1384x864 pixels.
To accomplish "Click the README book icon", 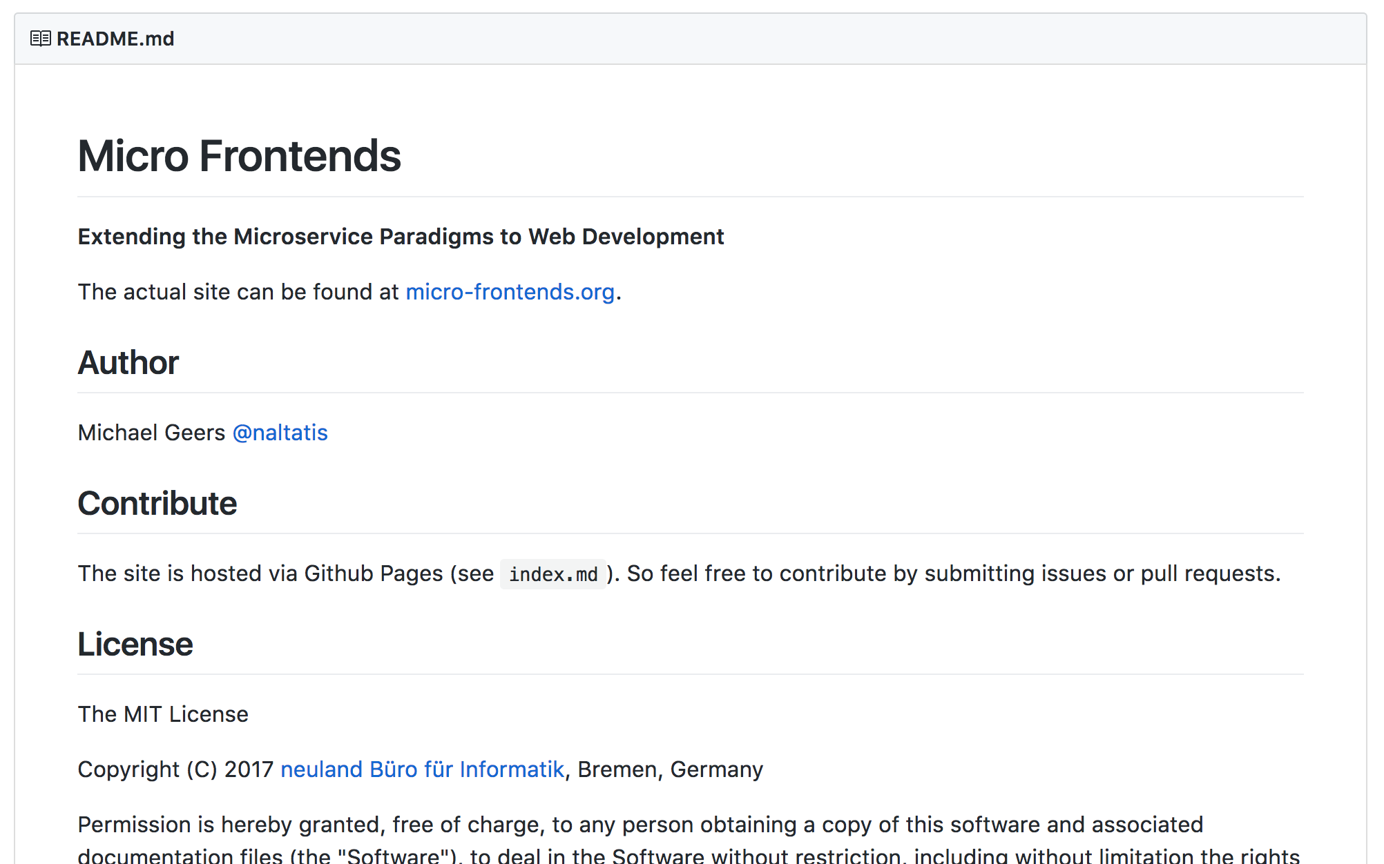I will click(40, 39).
